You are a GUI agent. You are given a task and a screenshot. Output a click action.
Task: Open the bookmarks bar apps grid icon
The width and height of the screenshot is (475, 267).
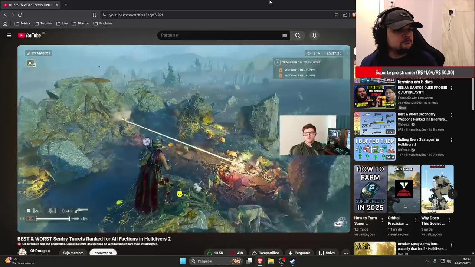click(5, 23)
